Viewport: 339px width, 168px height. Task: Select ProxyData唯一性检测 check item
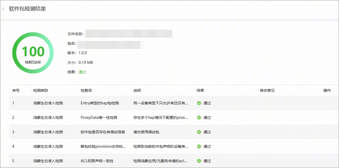(x=99, y=118)
